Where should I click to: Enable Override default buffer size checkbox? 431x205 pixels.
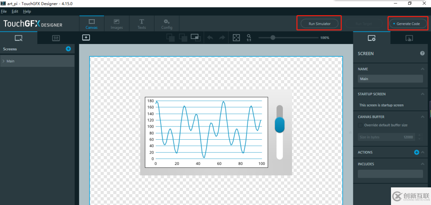click(360, 125)
